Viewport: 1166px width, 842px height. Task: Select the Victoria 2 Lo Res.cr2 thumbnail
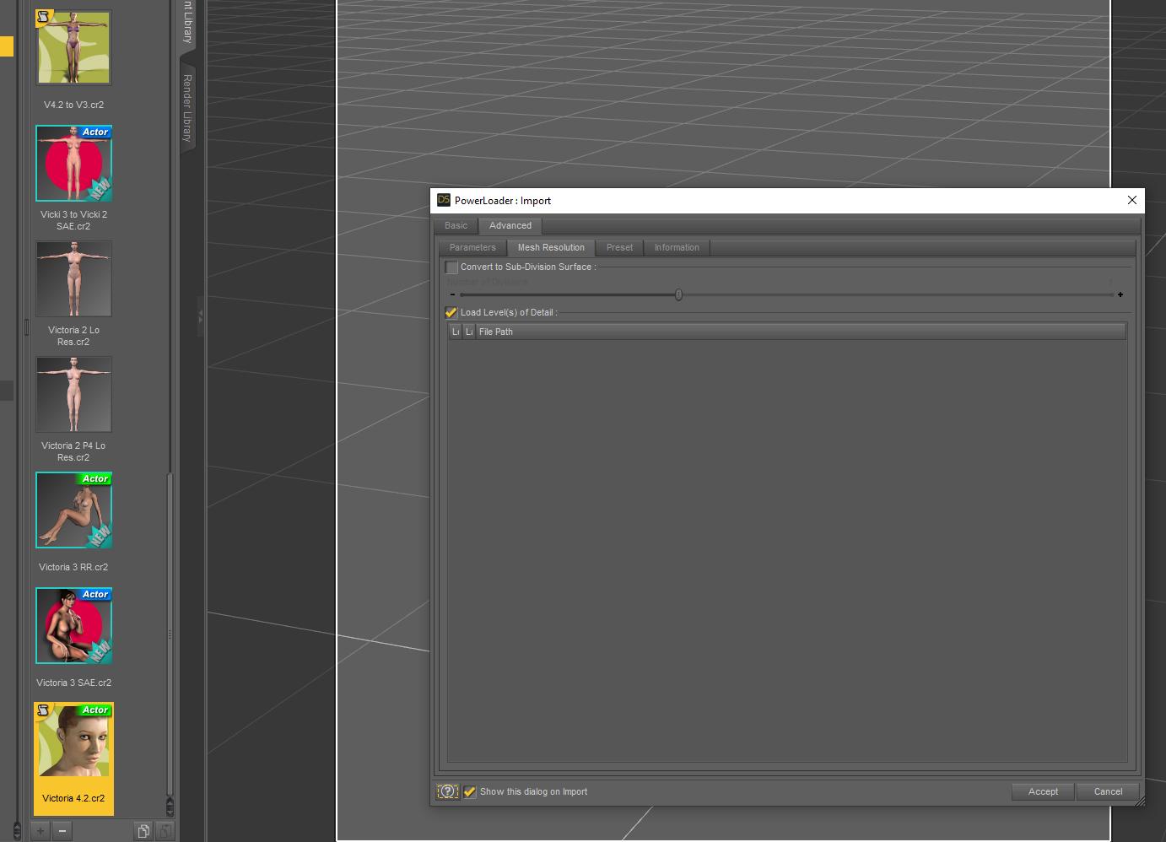73,278
